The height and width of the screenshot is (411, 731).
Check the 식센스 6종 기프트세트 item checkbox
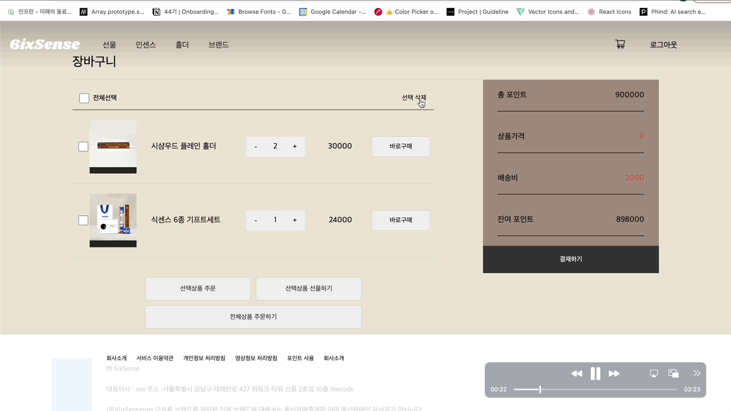tap(83, 220)
